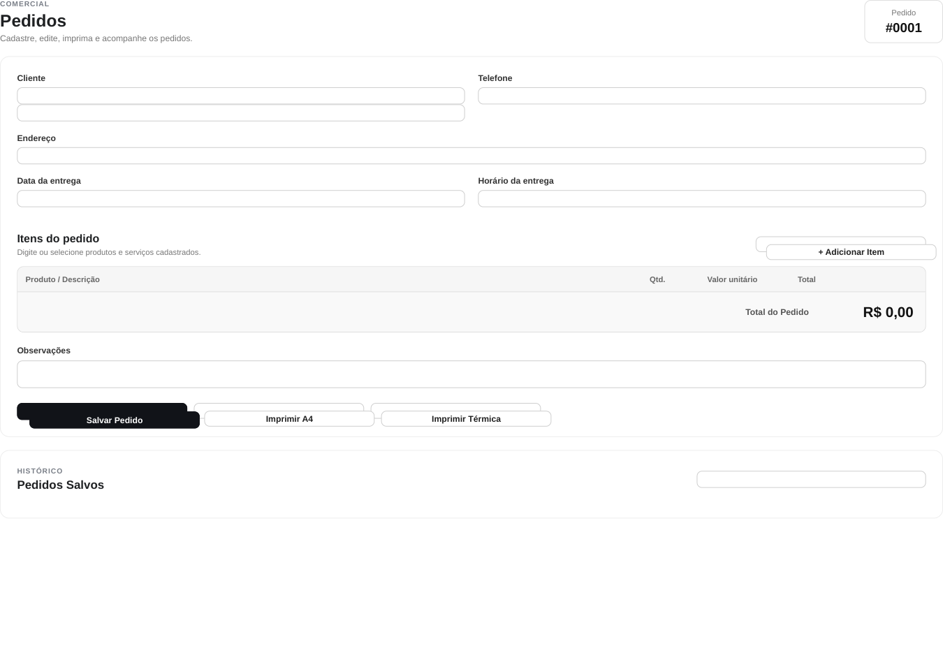Choose the Imprimir Térmica button
This screenshot has width=943, height=655.
[x=466, y=419]
